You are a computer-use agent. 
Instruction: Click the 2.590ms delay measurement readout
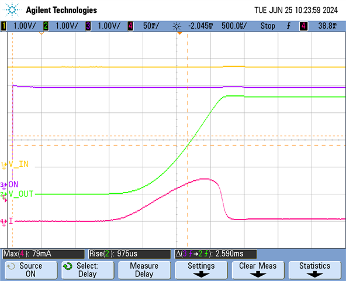[216, 254]
